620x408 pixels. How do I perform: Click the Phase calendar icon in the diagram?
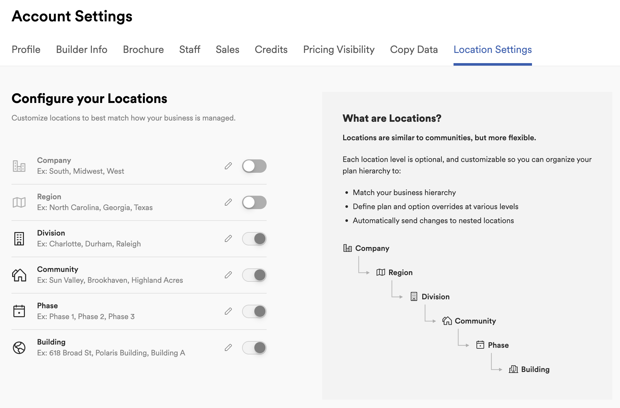480,345
